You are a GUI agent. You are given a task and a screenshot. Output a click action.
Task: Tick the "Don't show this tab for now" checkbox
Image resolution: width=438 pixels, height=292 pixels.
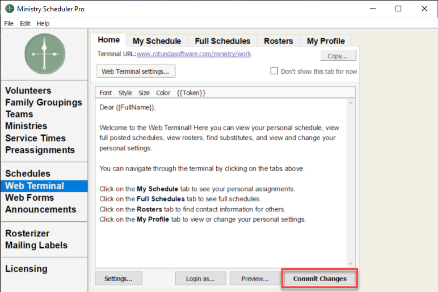[x=274, y=71]
